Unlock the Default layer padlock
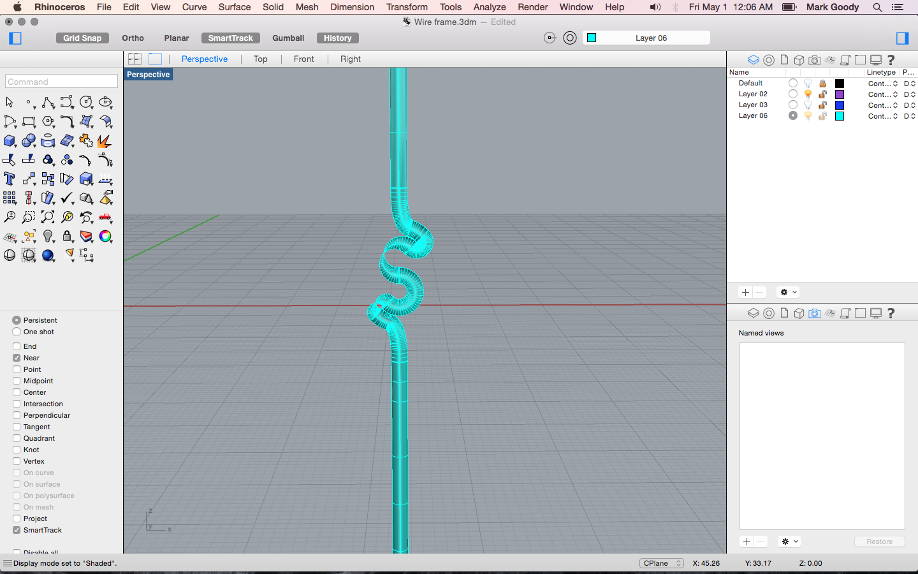918x574 pixels. point(822,84)
